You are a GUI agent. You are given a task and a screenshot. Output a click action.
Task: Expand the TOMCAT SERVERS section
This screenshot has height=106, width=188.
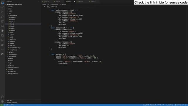pos(12,103)
